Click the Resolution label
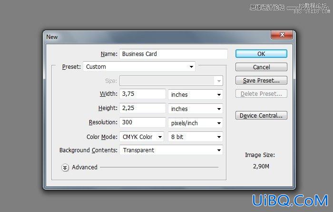This screenshot has height=212, width=333. (x=103, y=122)
